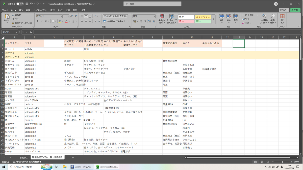Add a new sheet with the plus button
The width and height of the screenshot is (303, 170).
click(x=73, y=157)
